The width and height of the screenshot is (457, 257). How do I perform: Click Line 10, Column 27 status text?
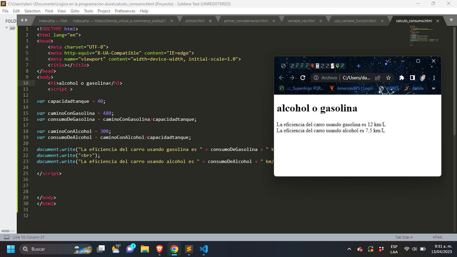click(x=29, y=237)
